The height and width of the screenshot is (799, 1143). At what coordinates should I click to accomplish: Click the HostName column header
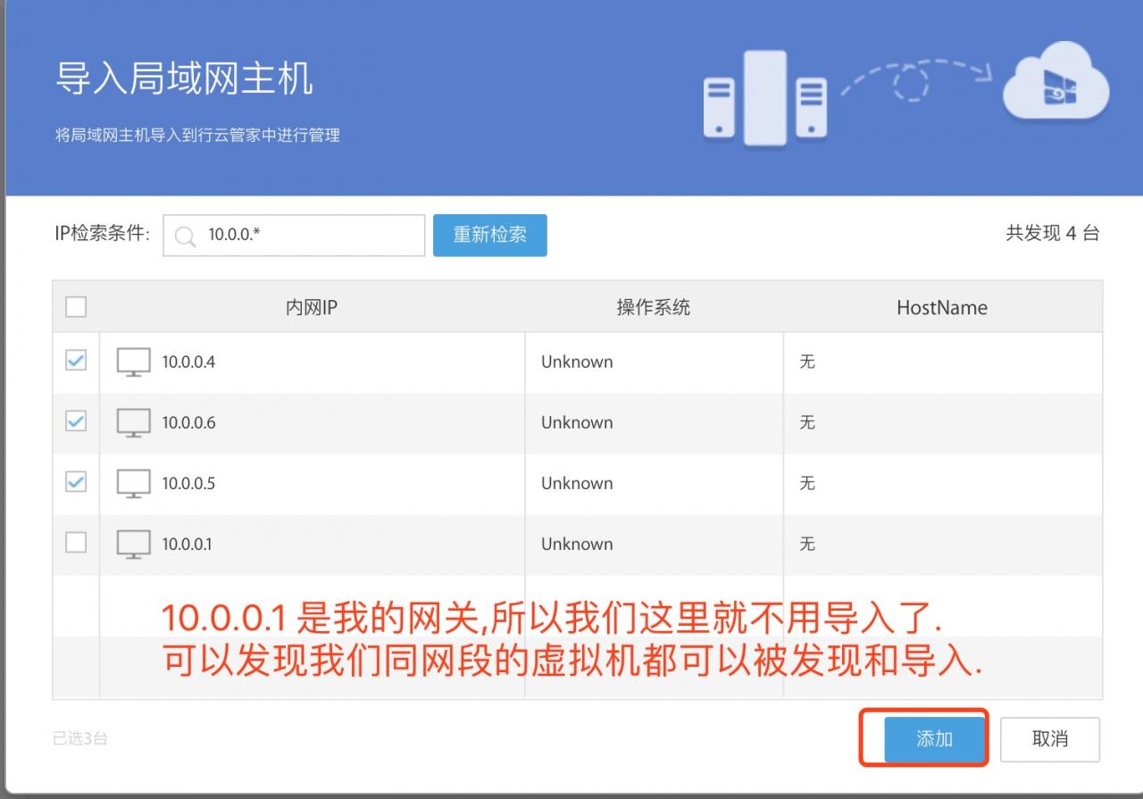click(941, 308)
